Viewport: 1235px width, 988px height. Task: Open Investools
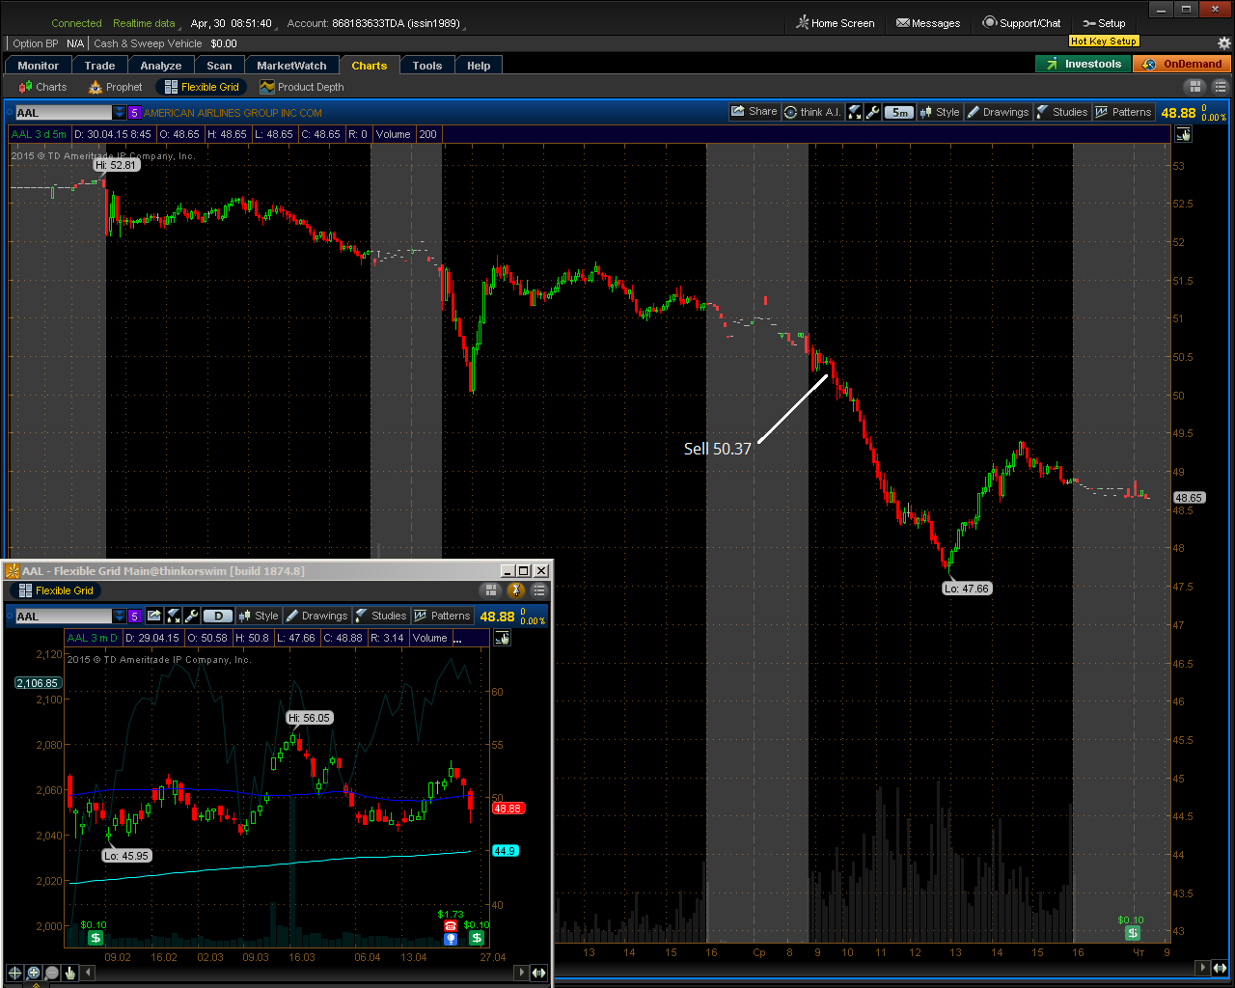pyautogui.click(x=1083, y=64)
